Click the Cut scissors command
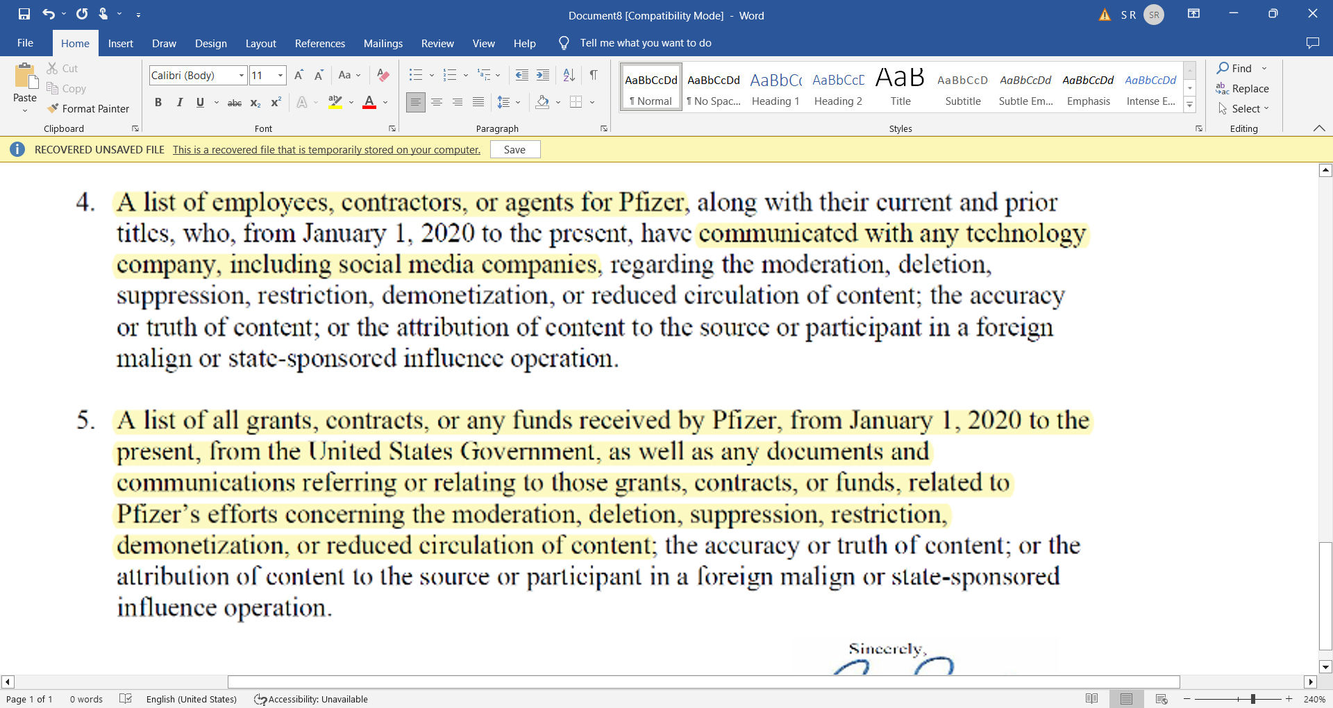The width and height of the screenshot is (1333, 708). [62, 68]
